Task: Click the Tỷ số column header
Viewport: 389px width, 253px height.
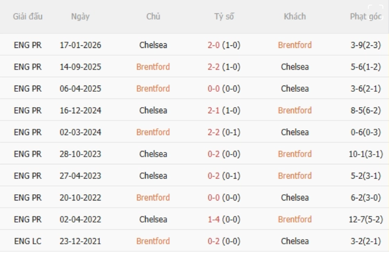Action: coord(224,16)
